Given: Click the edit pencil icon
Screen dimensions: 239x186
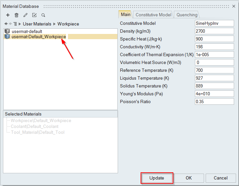Looking at the screenshot, I should [26, 15].
